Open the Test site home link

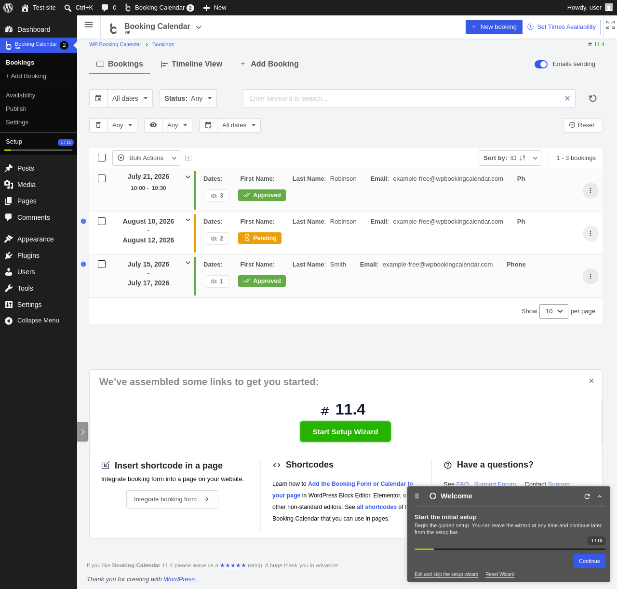(39, 8)
